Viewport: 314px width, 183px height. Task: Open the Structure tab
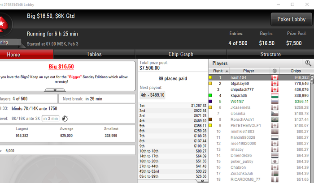tap(270, 54)
